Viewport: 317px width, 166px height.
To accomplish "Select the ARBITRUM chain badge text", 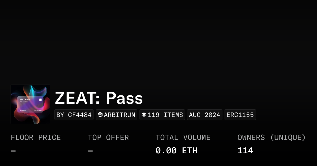I will pyautogui.click(x=119, y=115).
